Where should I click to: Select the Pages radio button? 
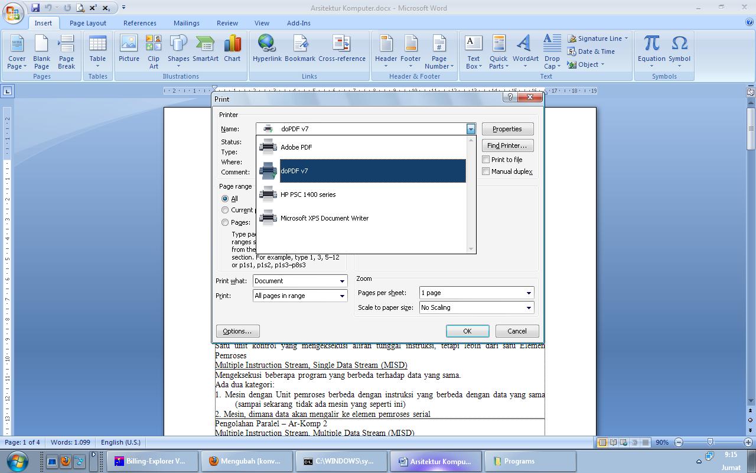(x=225, y=222)
